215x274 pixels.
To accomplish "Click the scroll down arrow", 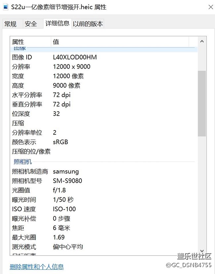I will pos(202,251).
